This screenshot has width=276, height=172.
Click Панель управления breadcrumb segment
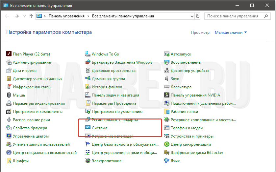66,16
